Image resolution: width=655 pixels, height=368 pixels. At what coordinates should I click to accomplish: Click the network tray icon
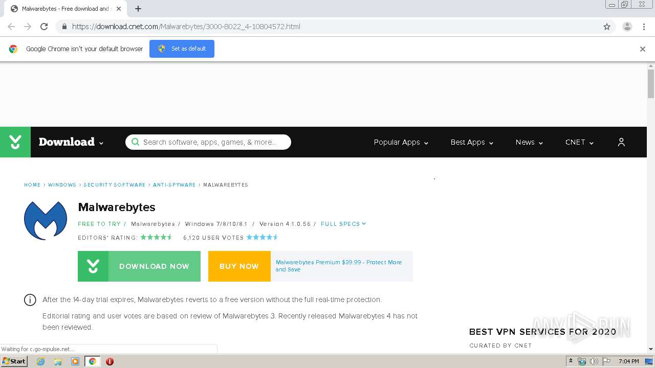582,361
